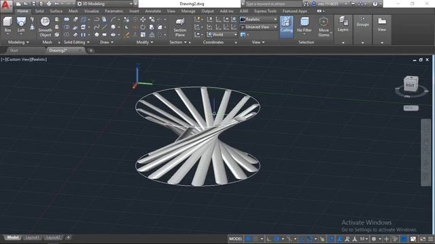Activate the Move Gizmo tool

coord(324,27)
